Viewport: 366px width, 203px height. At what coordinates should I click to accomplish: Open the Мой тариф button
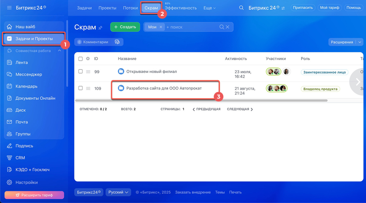click(330, 8)
